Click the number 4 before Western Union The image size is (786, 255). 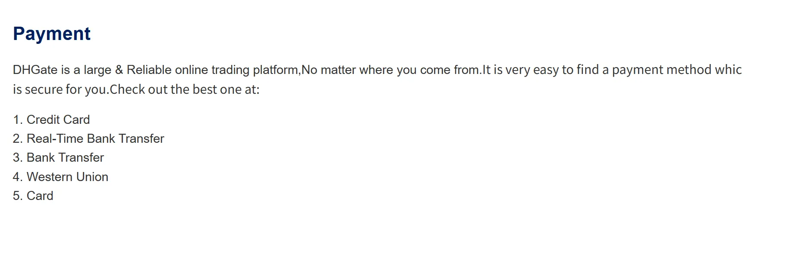click(17, 177)
